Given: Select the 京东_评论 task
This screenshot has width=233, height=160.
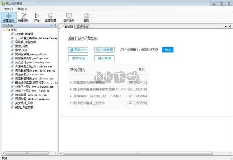Looking at the screenshot, I should pos(21,50).
